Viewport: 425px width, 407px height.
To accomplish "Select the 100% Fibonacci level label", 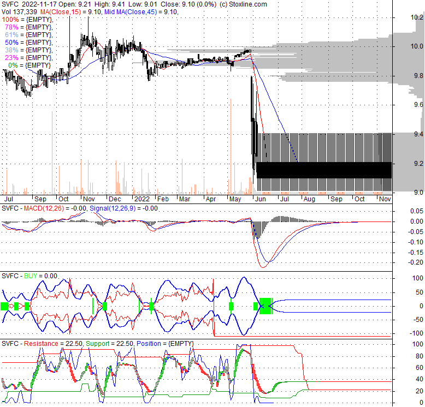I will pos(27,19).
